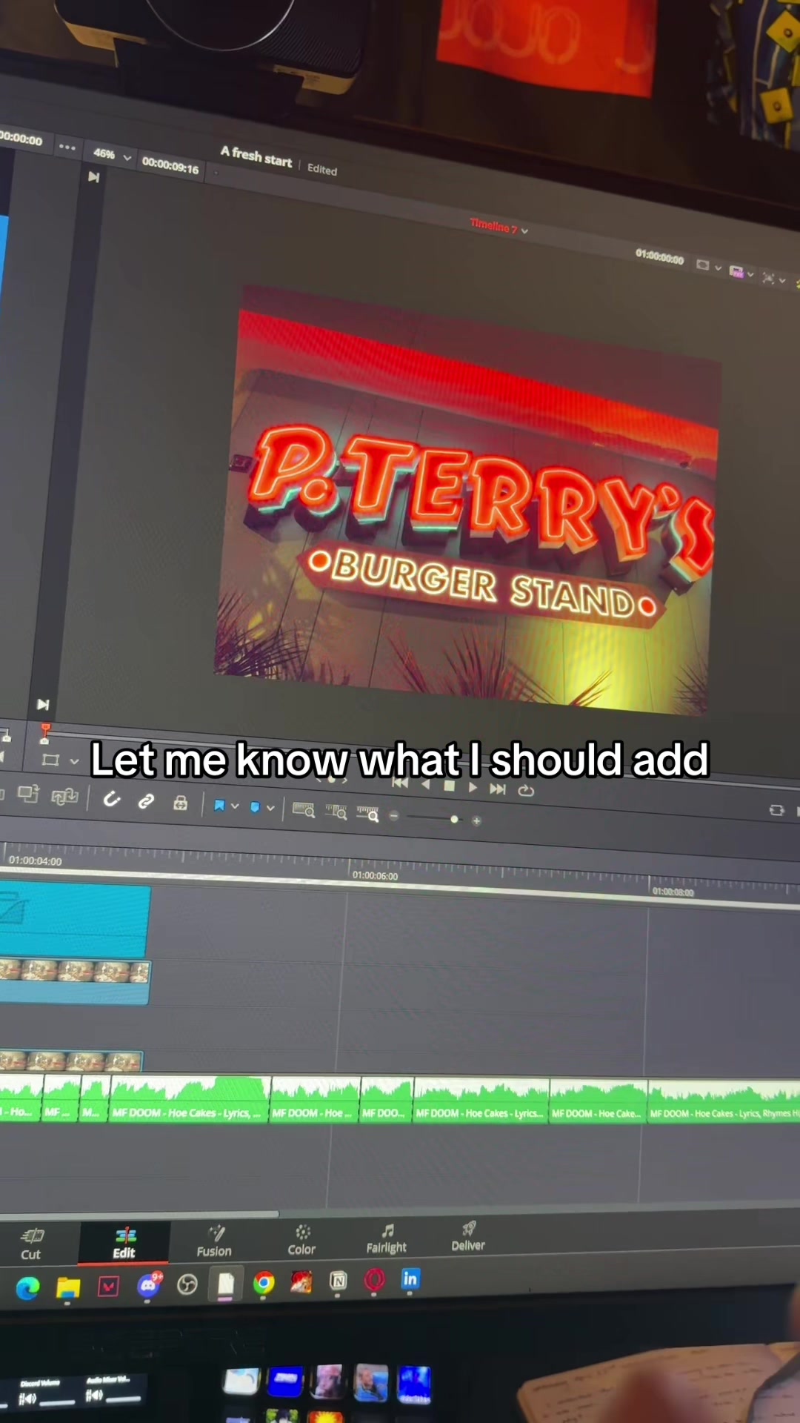Open the Timeline 7 selector dropdown
Image resolution: width=800 pixels, height=1423 pixels.
[499, 226]
